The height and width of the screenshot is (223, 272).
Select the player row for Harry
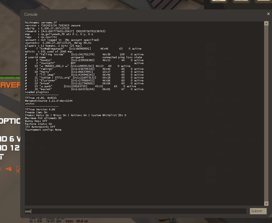coord(84,72)
